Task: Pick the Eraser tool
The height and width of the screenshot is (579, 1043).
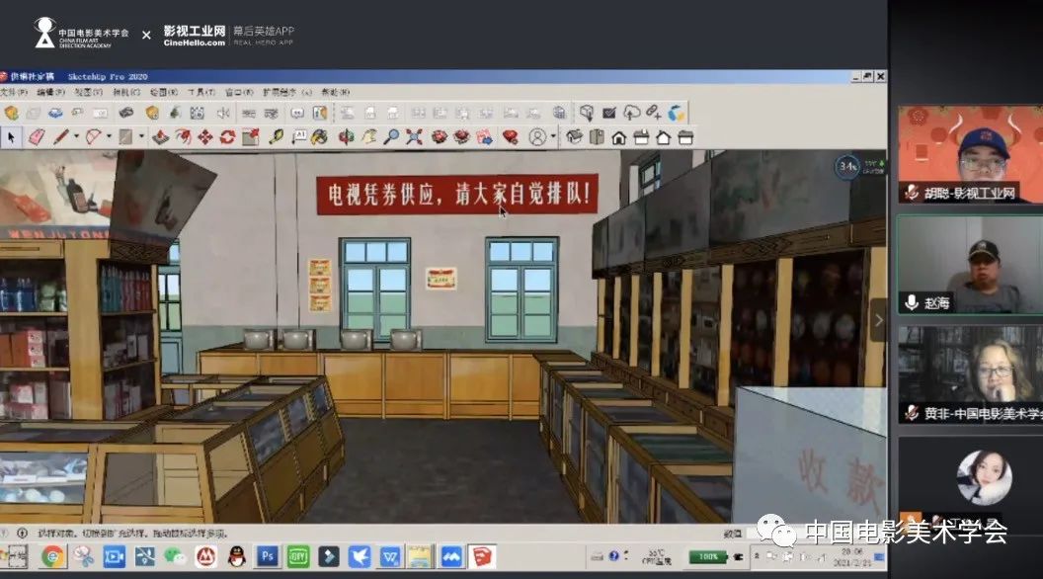Action: pos(37,137)
